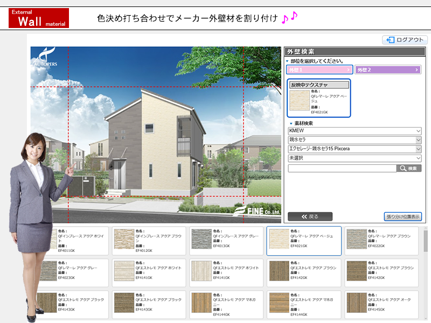Collapse the 部位を選択してください section triangle
Image resolution: width=431 pixels, height=323 pixels.
tap(287, 61)
